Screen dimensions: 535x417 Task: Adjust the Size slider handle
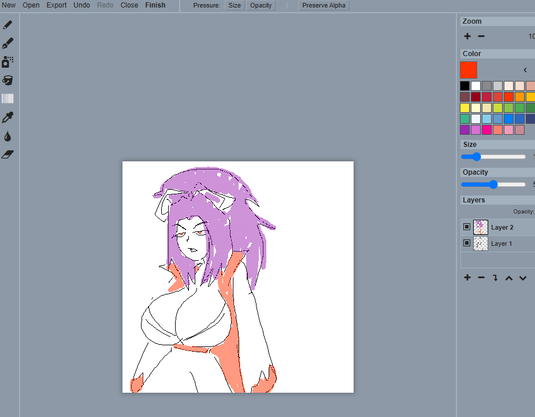(x=476, y=157)
